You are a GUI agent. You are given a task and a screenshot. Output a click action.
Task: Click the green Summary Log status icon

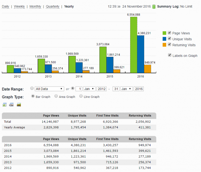[x=154, y=6]
